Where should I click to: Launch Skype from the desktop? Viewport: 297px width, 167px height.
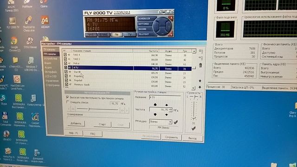3,99
